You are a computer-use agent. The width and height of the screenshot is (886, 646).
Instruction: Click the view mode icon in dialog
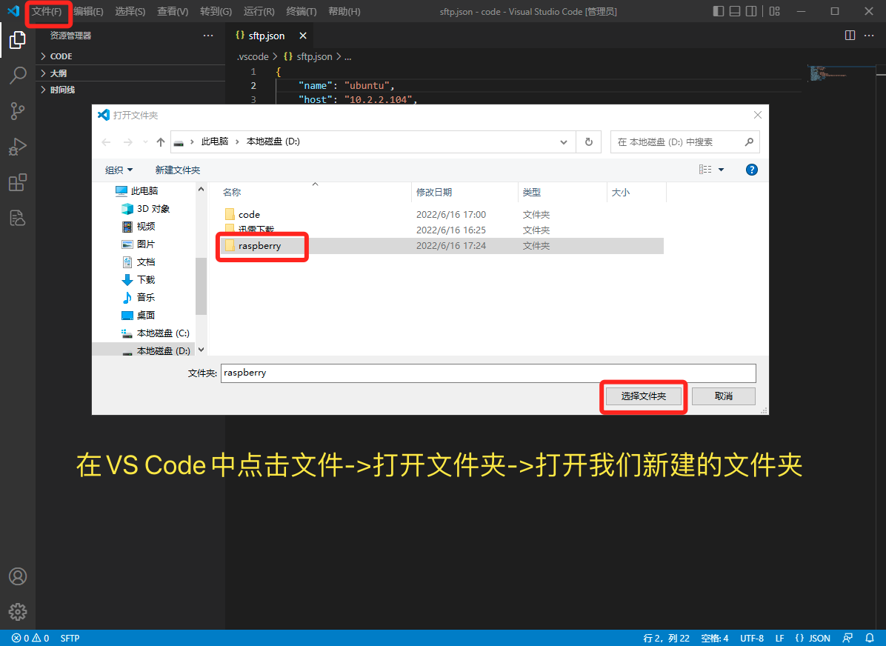click(x=705, y=170)
